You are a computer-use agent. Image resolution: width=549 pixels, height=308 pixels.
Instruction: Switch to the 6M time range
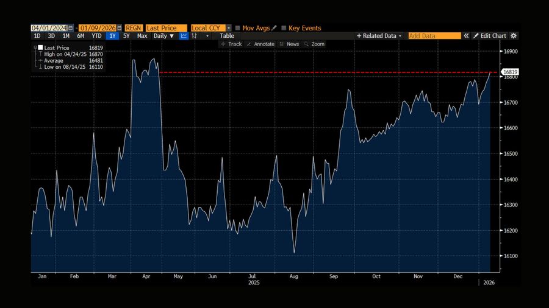point(81,36)
